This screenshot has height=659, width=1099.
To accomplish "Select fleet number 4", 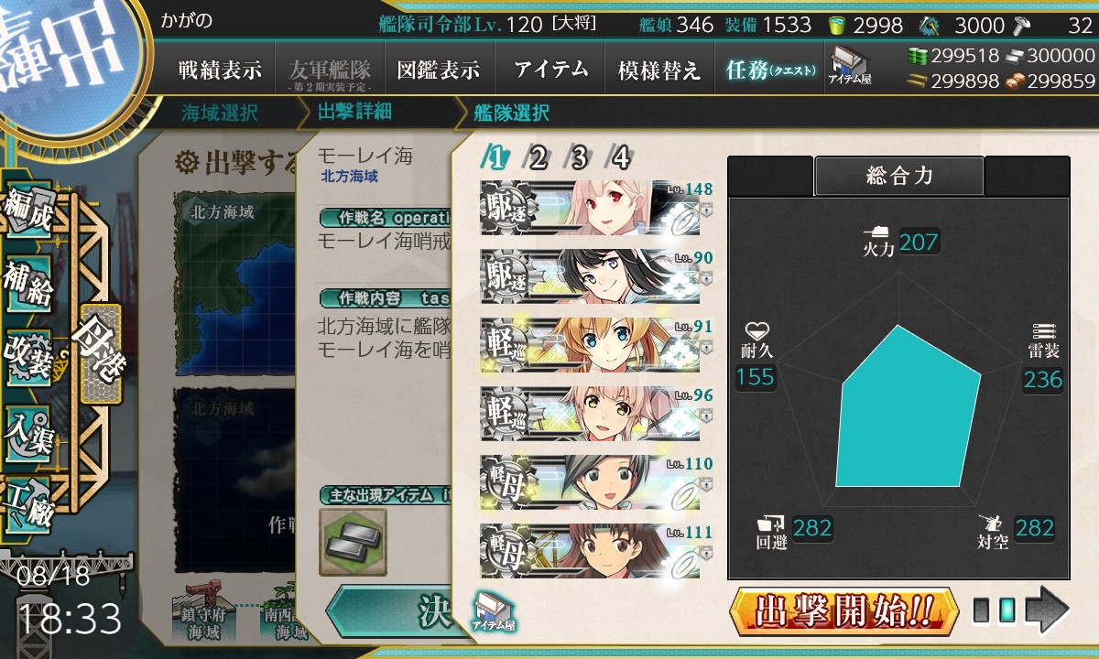I will pyautogui.click(x=620, y=158).
